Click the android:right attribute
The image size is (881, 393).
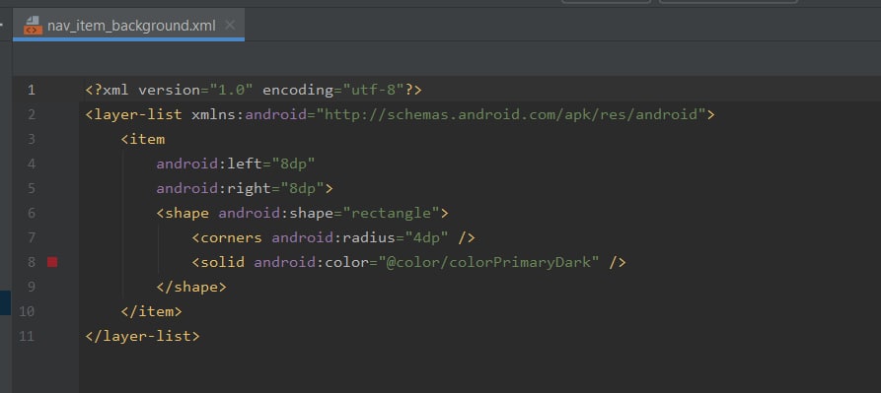(x=245, y=188)
